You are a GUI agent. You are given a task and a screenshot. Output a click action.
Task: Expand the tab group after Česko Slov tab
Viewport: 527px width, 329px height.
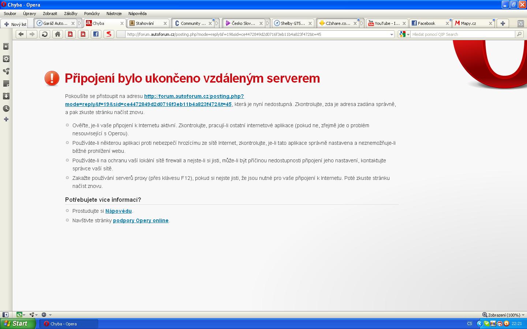point(268,23)
